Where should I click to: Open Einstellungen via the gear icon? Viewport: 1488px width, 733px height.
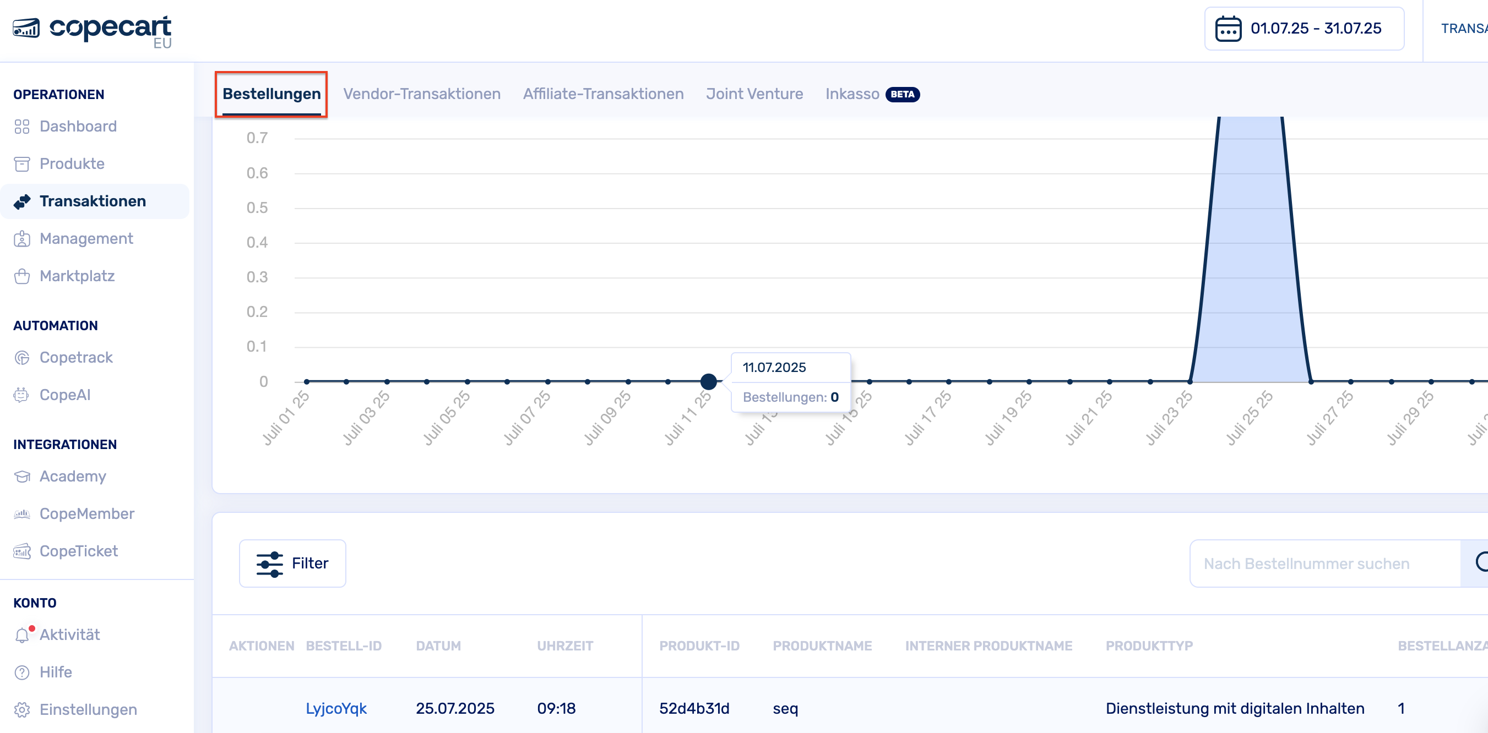[x=22, y=710]
